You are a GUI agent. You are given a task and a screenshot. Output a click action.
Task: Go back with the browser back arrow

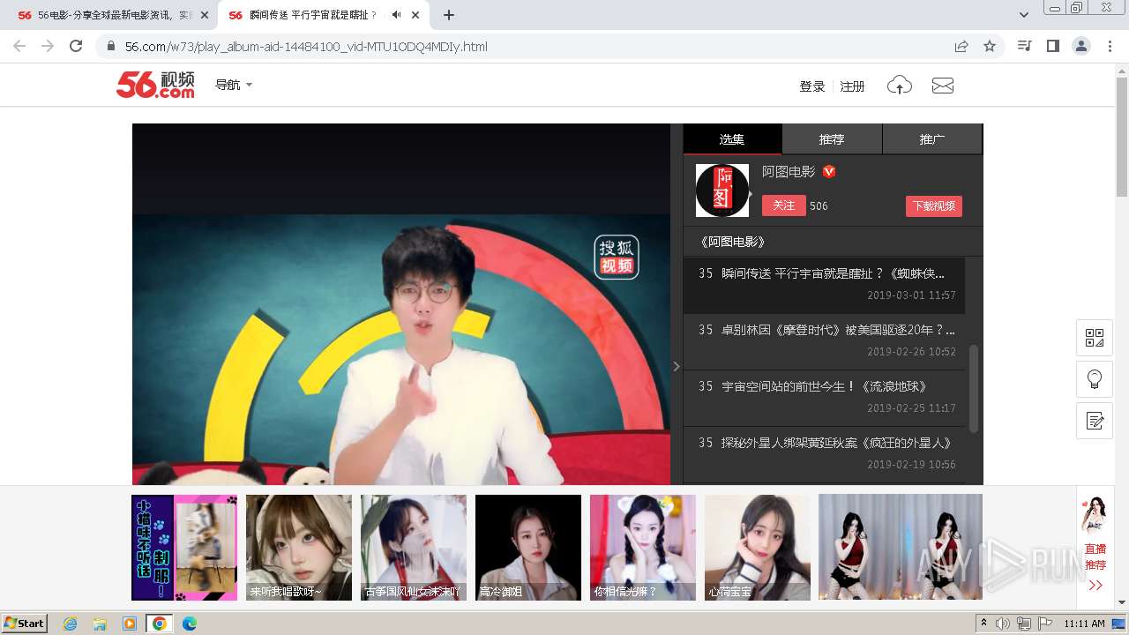19,46
